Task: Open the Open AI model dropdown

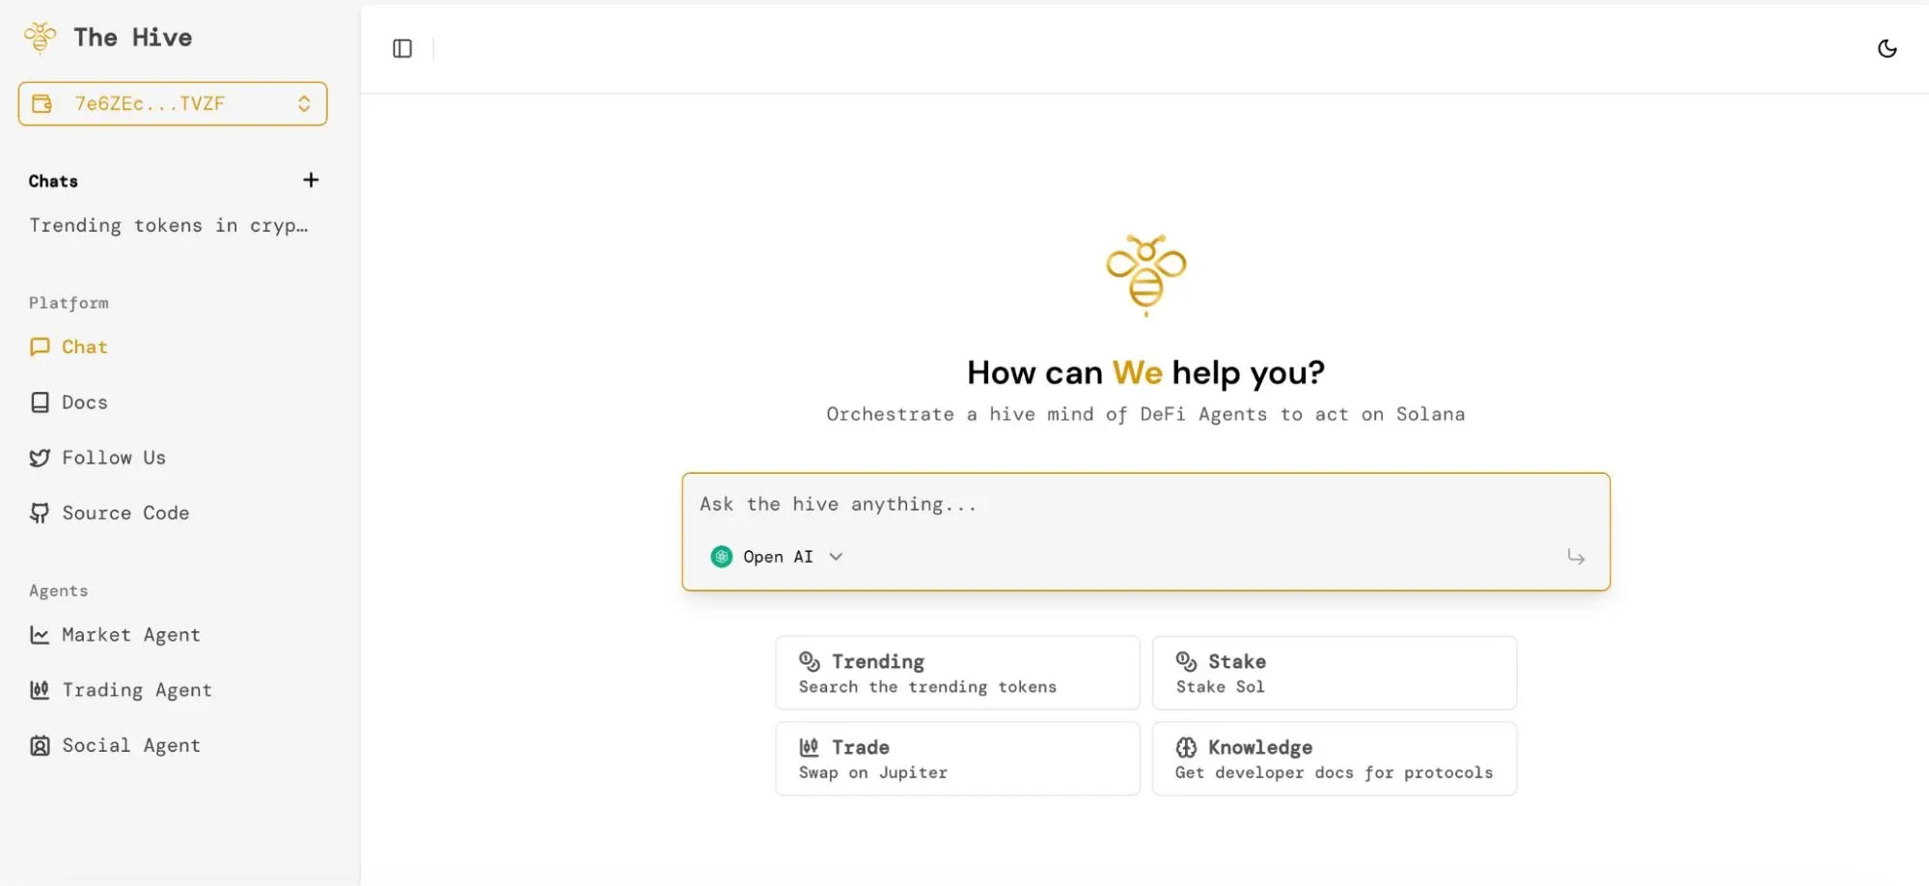Action: pos(836,557)
